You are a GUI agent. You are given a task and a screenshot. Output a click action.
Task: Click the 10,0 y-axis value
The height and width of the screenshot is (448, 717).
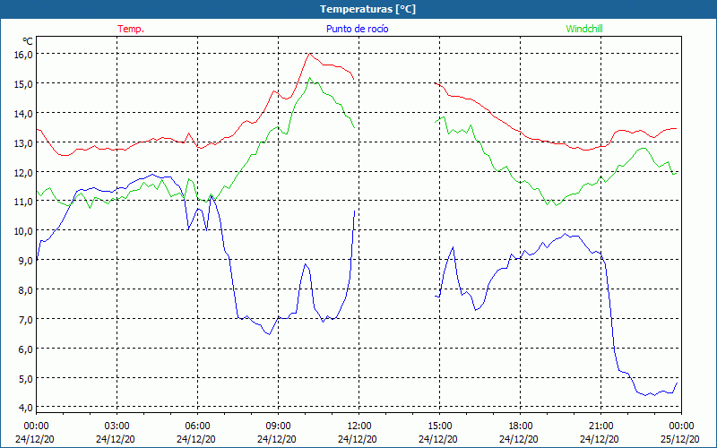[x=24, y=231]
